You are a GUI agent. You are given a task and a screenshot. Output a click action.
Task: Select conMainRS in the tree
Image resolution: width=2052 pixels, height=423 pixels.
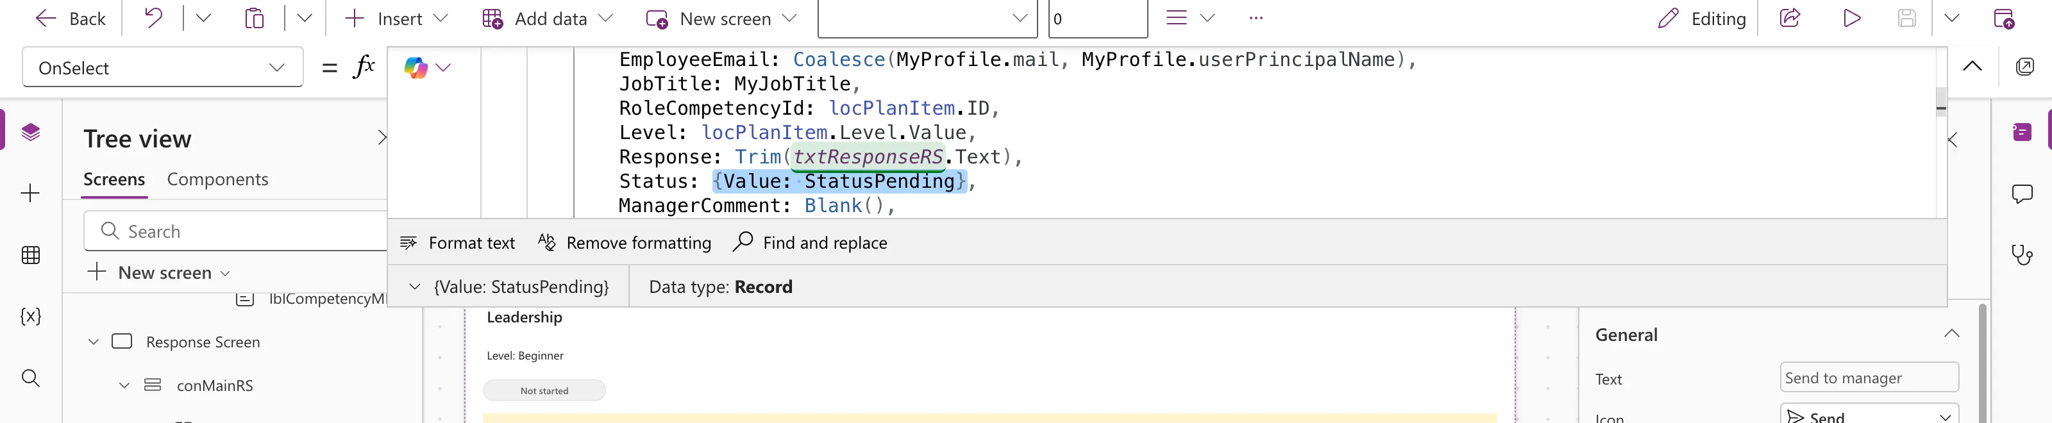pos(214,386)
